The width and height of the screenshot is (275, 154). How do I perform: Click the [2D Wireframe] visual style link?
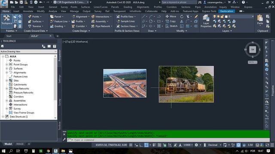tap(80, 42)
